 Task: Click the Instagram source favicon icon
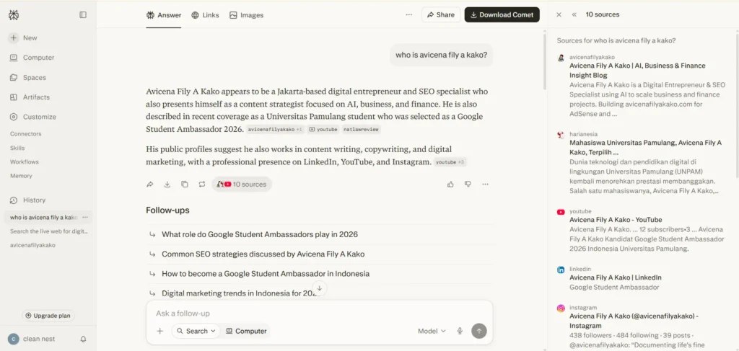point(561,308)
